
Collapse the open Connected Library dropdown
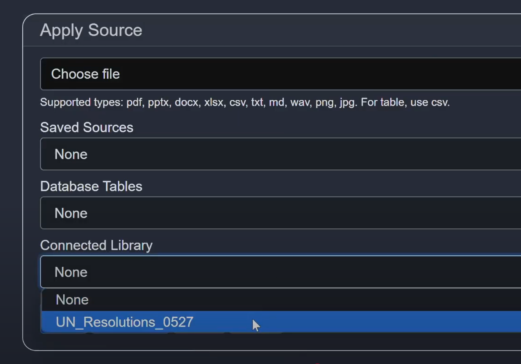pyautogui.click(x=279, y=272)
